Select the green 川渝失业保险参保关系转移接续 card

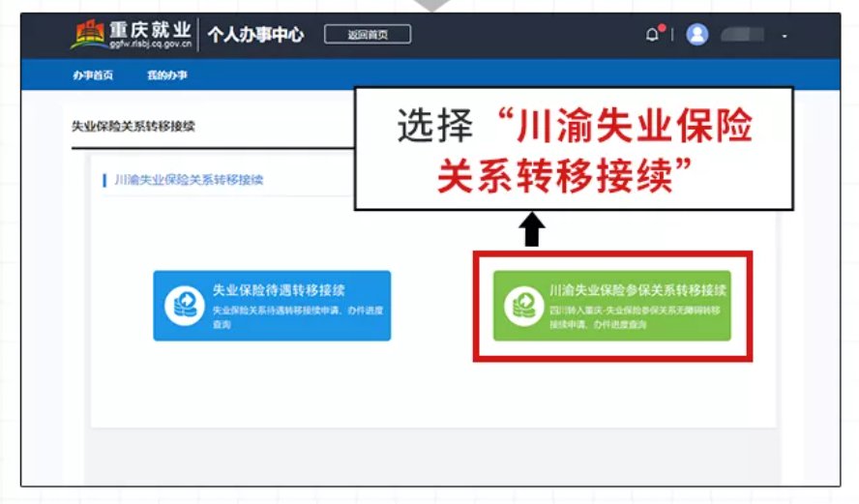(612, 306)
